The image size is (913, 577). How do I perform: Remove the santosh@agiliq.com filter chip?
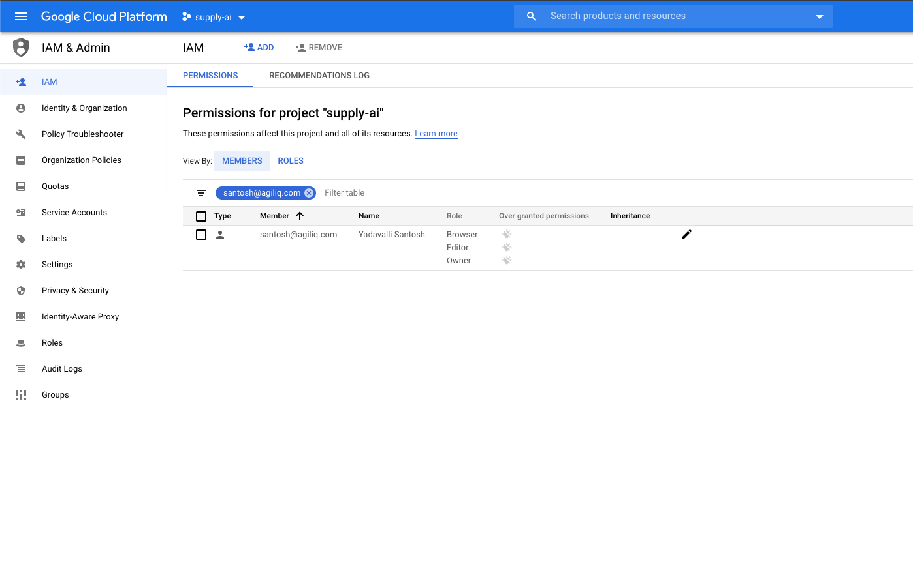tap(309, 193)
